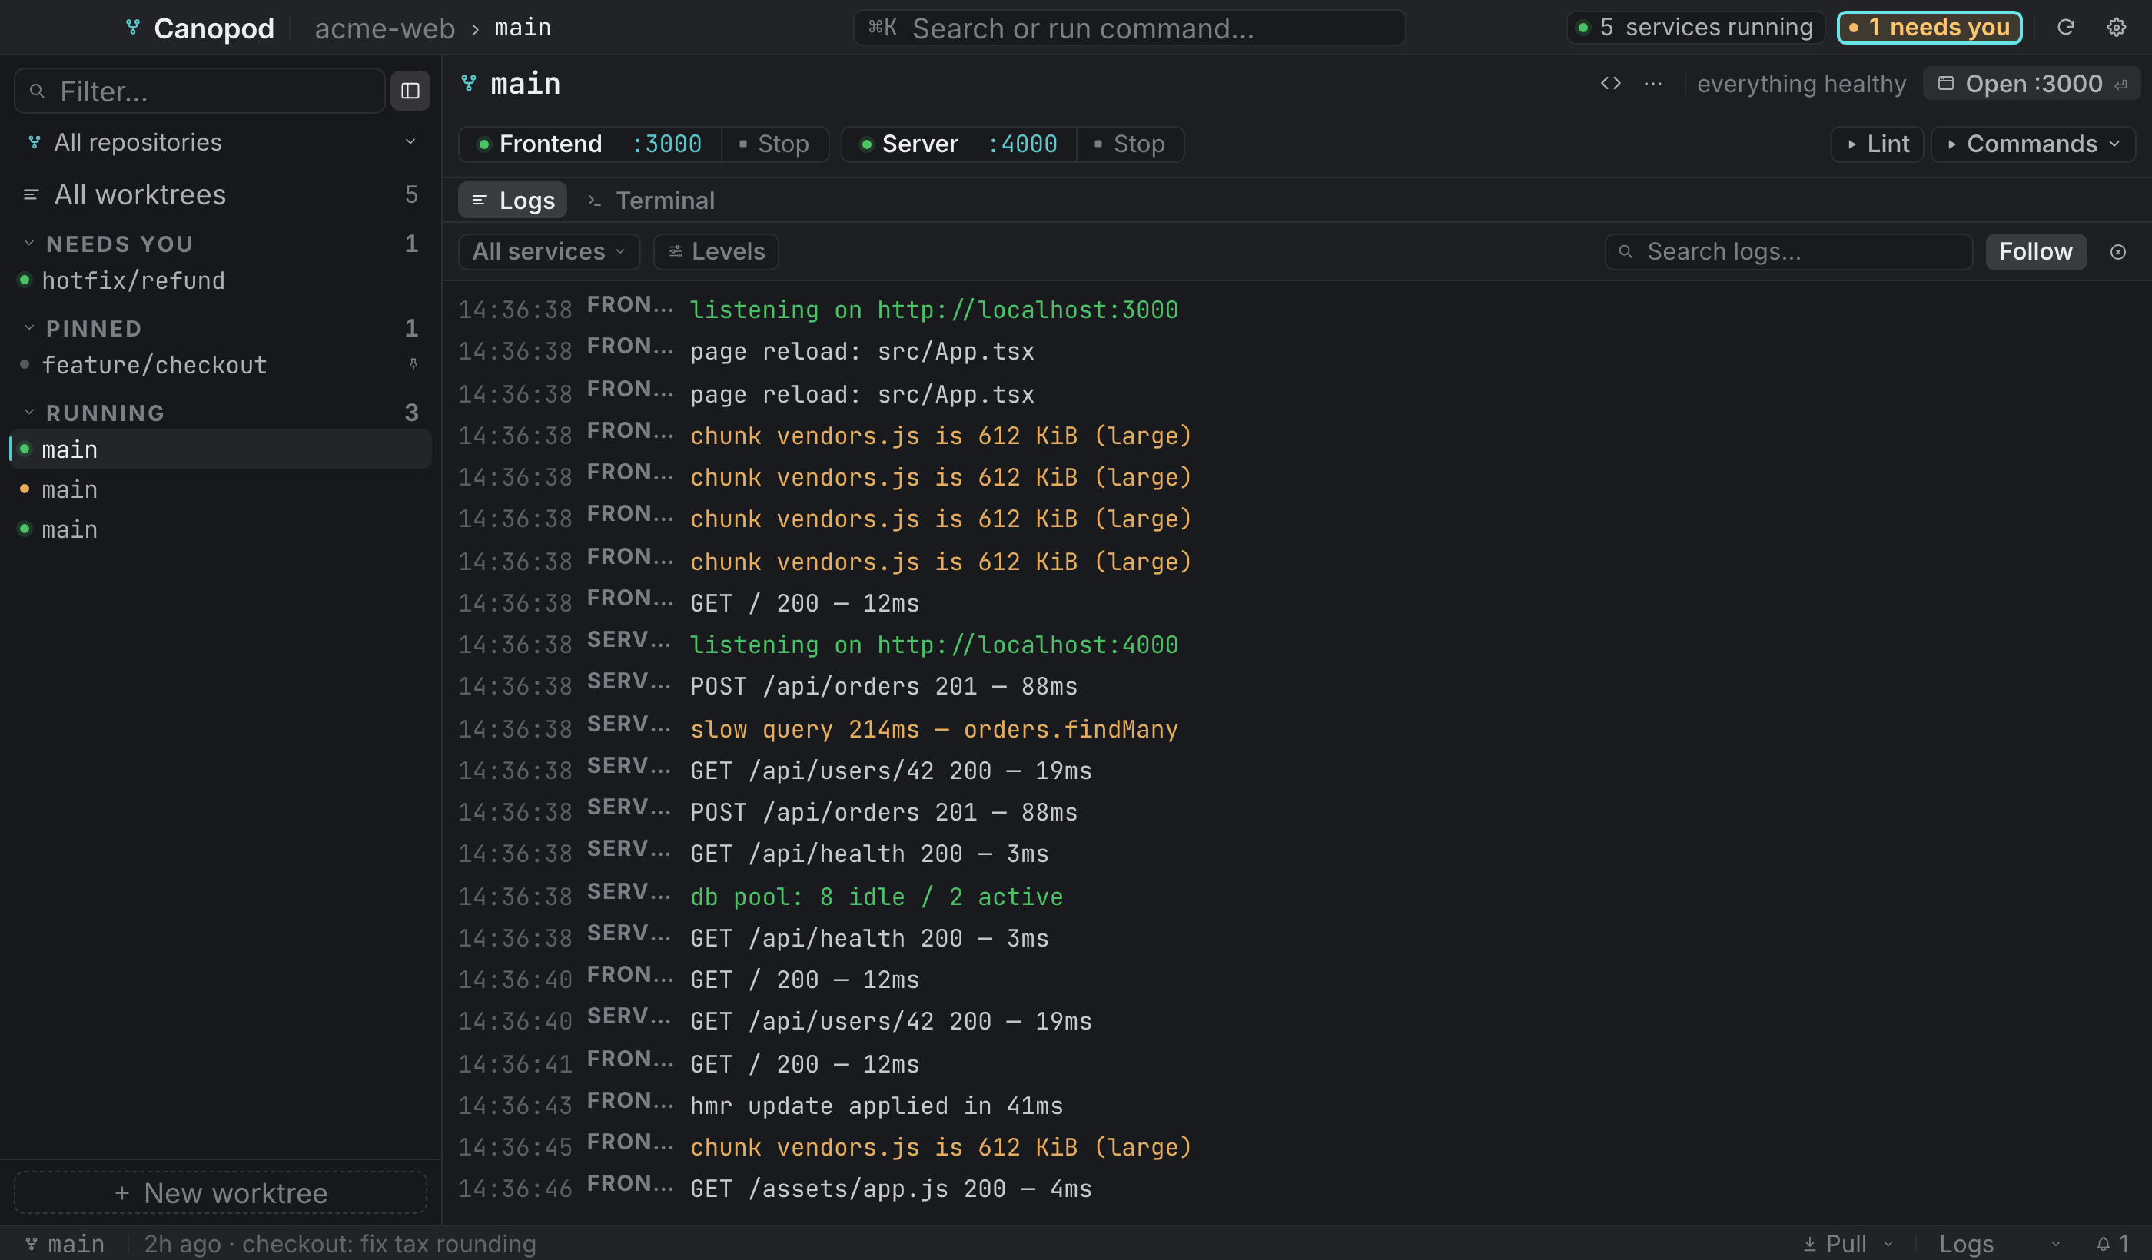This screenshot has width=2152, height=1260.
Task: Click the notification bell in status bar
Action: [x=2104, y=1244]
